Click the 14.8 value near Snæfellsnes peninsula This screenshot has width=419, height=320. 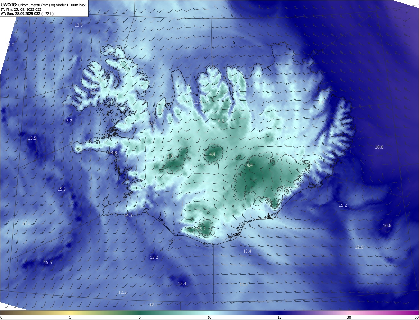(x=113, y=153)
